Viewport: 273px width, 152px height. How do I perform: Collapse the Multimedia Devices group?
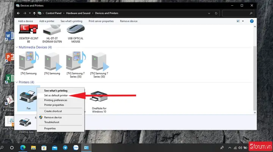17,47
